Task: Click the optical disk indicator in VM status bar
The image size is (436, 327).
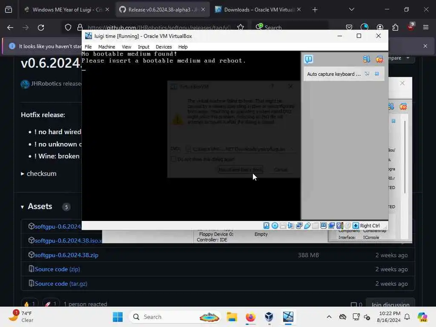Action: coord(275,226)
